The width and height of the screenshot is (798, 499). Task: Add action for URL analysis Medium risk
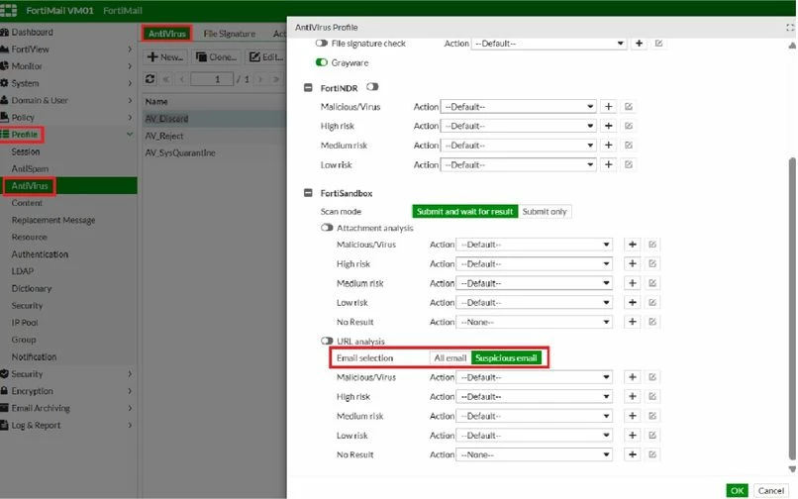(632, 416)
